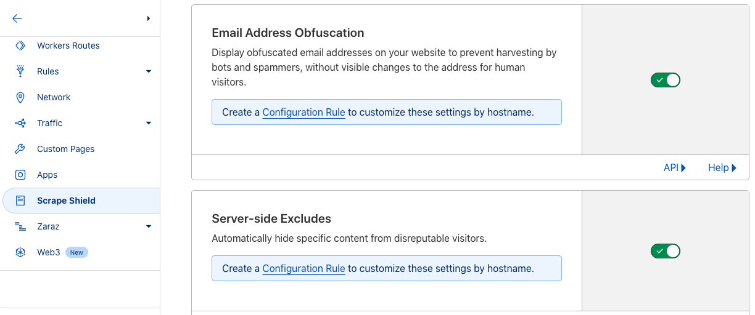Click the Custom Pages wrench icon

point(20,149)
